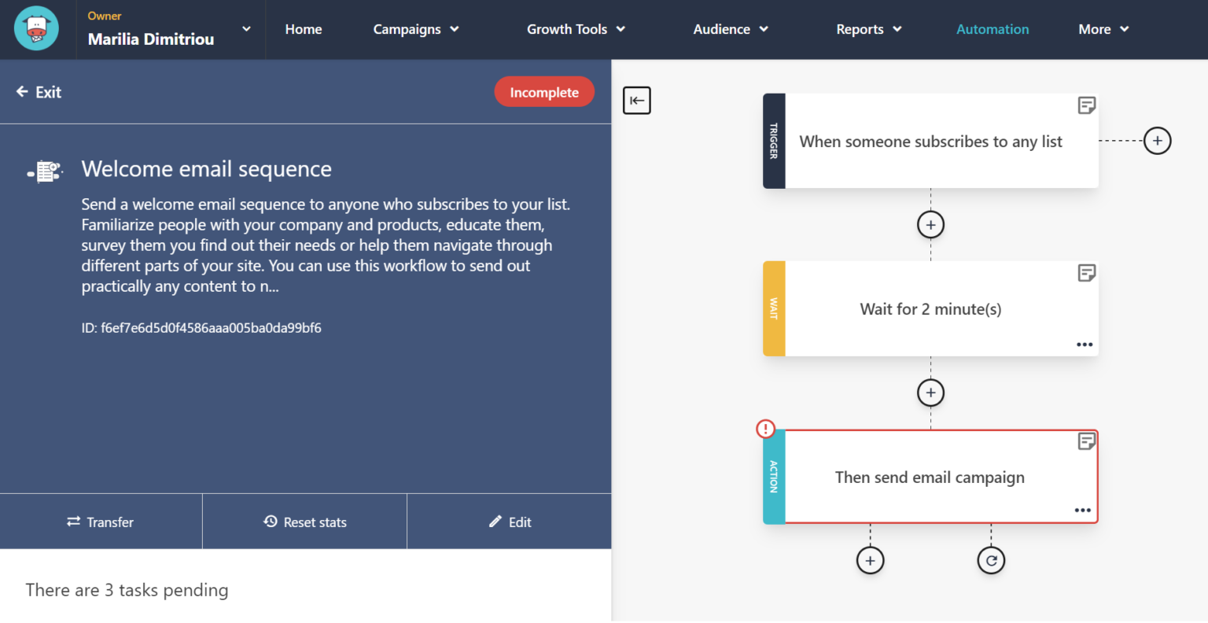Collapse the left panel using the arrow icon
This screenshot has width=1208, height=623.
pos(636,100)
